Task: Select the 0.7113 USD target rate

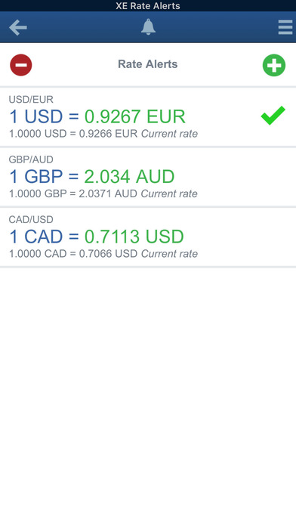Action: (134, 237)
